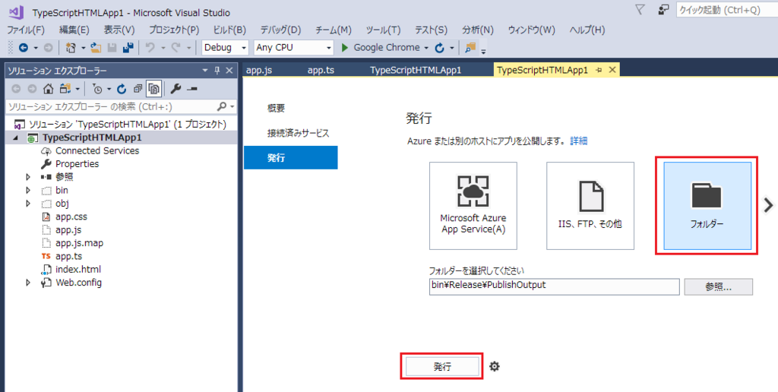Pin the Solution Explorer panel
The height and width of the screenshot is (392, 778).
217,71
